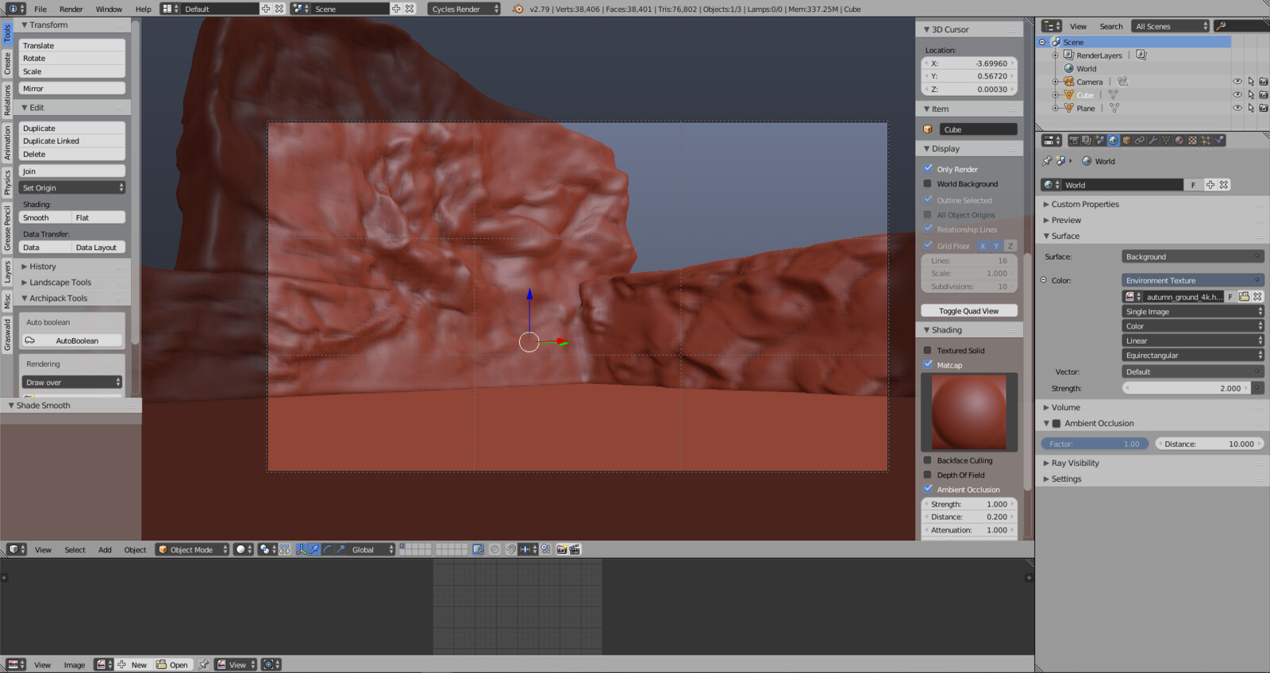Open the Render Layers properties tab icon
Viewport: 1270px width, 673px height.
(x=1087, y=140)
